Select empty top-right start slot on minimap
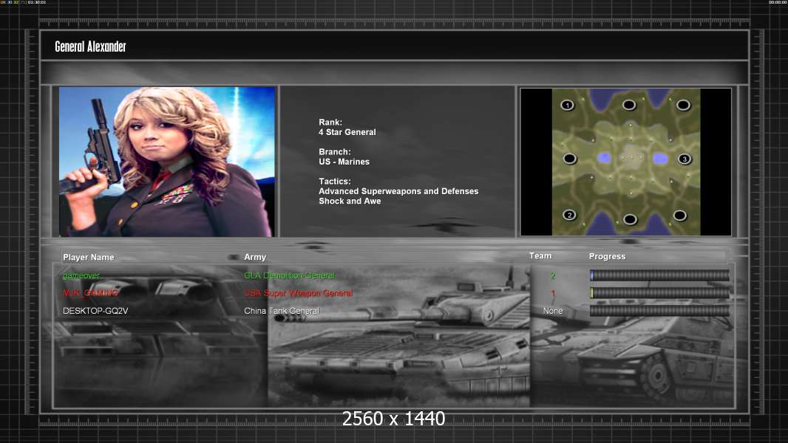 click(x=683, y=105)
